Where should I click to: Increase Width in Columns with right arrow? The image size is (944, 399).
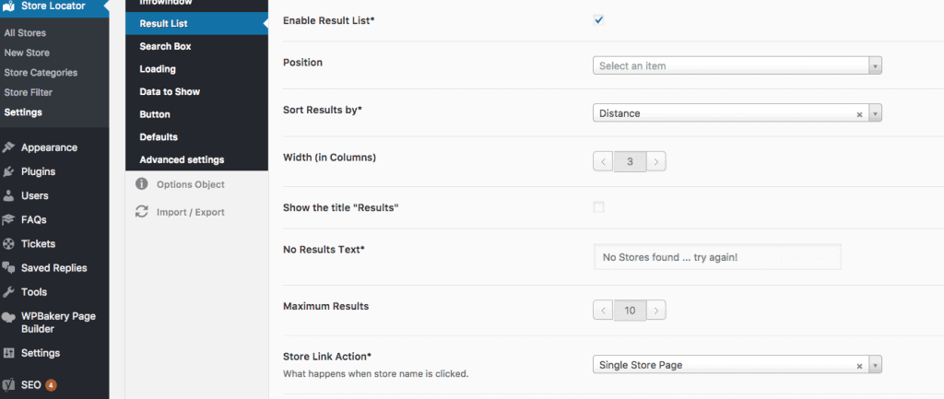656,161
